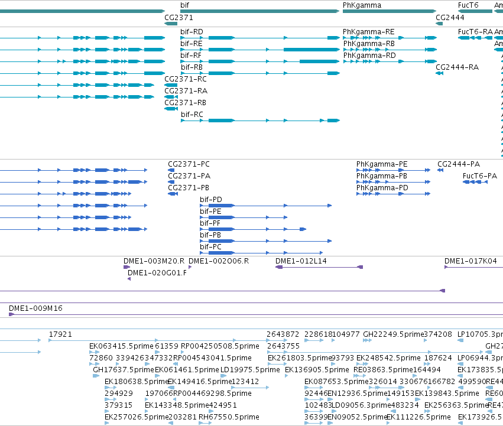Click the top CG2444 gene label
This screenshot has width=503, height=426.
coord(450,18)
